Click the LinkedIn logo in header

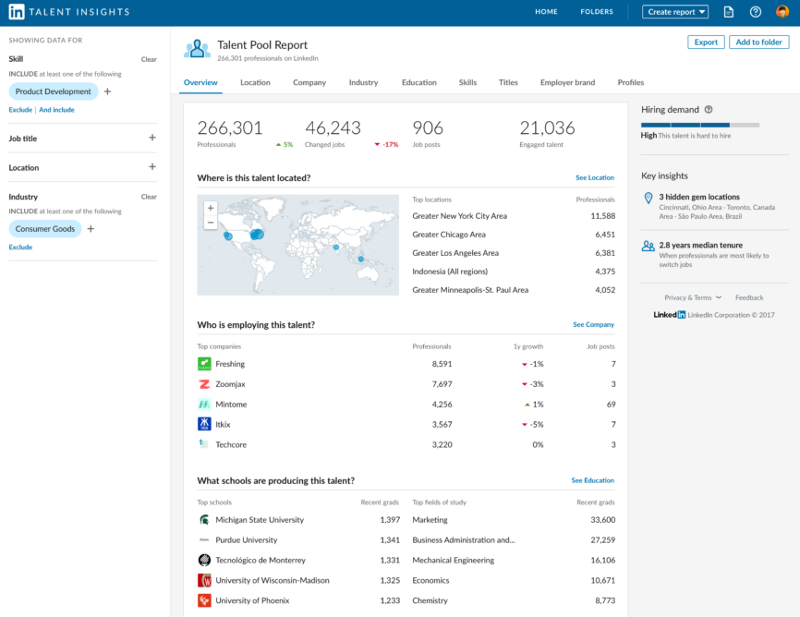coord(17,12)
